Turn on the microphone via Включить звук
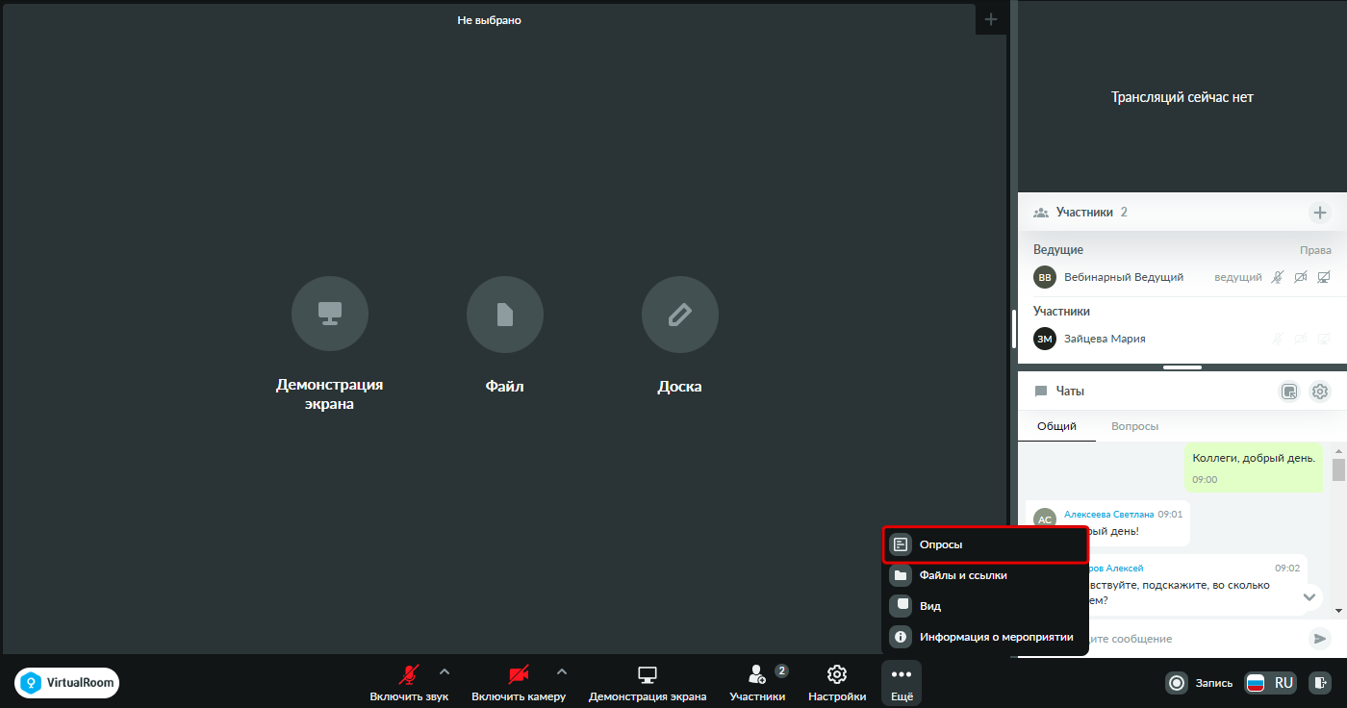The height and width of the screenshot is (708, 1347). click(410, 683)
